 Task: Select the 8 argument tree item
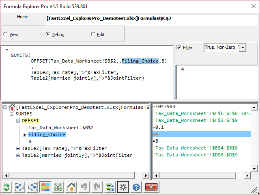click(30, 141)
